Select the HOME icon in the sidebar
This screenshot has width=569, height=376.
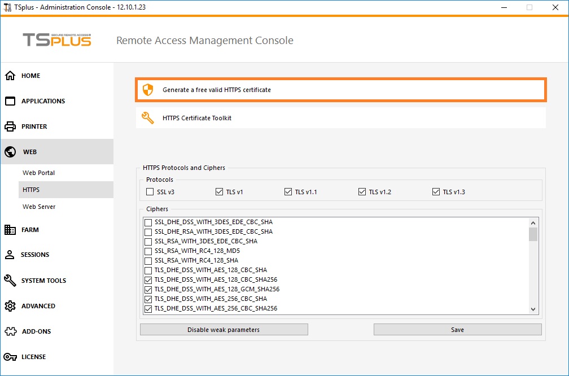click(x=9, y=75)
